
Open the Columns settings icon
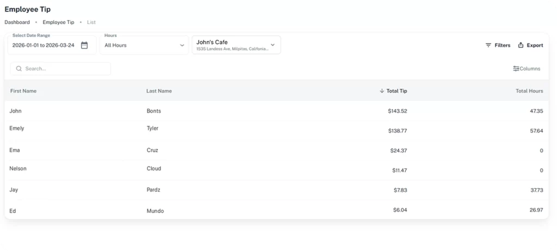point(516,69)
